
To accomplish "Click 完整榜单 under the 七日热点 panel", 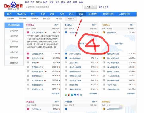I will pyautogui.click(x=131, y=94).
